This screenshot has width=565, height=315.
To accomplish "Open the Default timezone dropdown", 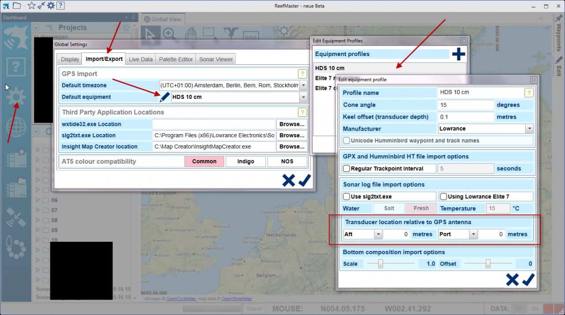I will point(303,85).
